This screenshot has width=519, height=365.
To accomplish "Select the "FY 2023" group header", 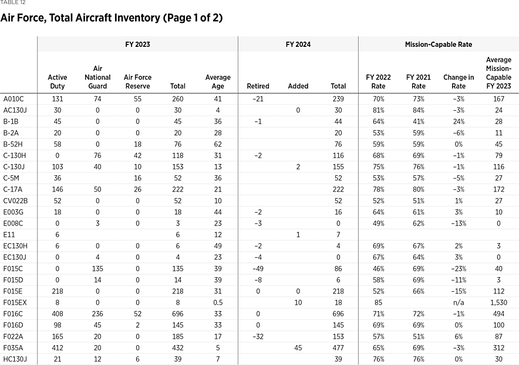I will [x=138, y=45].
